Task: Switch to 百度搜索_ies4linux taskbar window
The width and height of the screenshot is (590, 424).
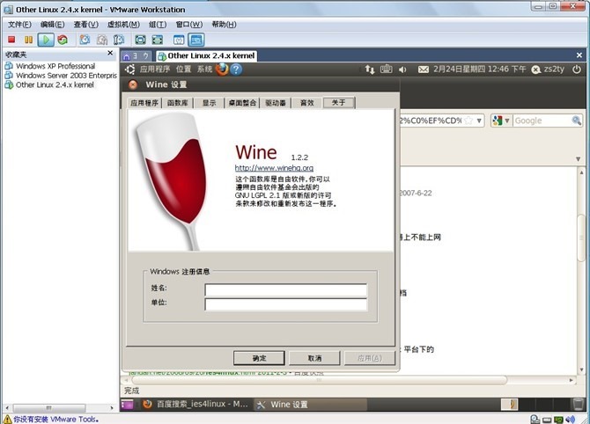Action: [196, 405]
